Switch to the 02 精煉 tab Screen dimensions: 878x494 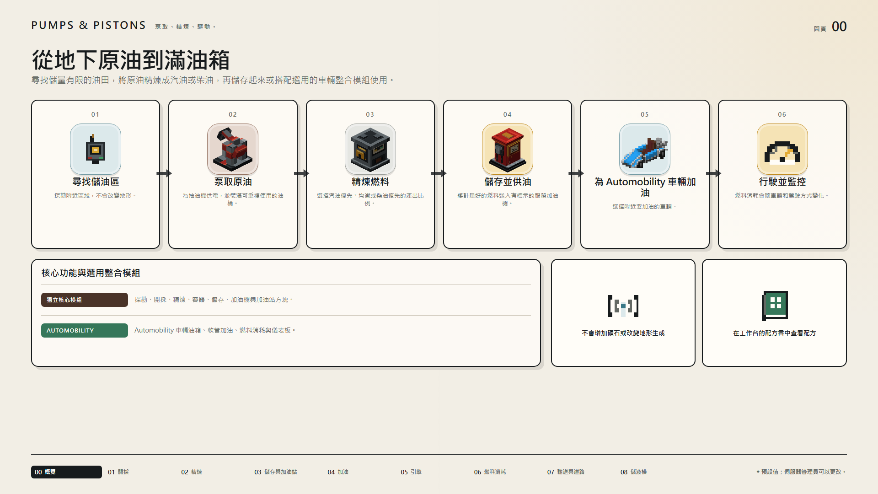point(192,472)
